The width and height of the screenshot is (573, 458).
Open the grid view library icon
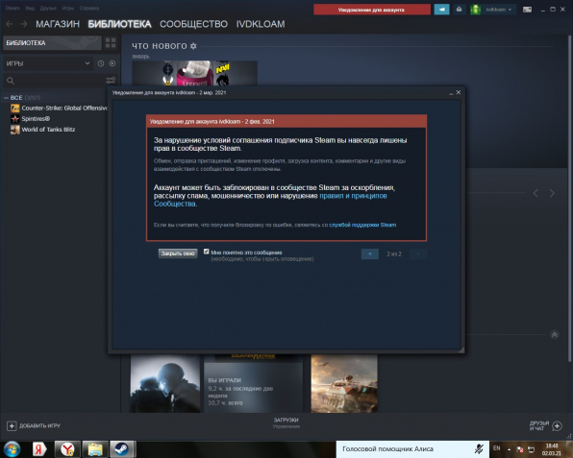111,42
